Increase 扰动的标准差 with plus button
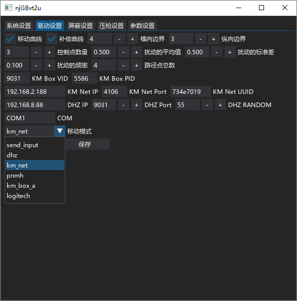297x301 pixels. [230, 52]
